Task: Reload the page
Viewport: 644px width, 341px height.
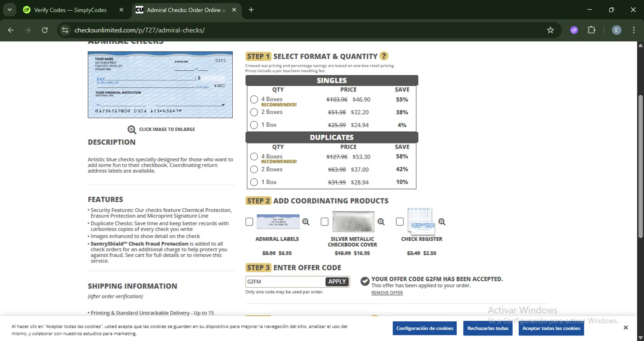Action: point(45,30)
